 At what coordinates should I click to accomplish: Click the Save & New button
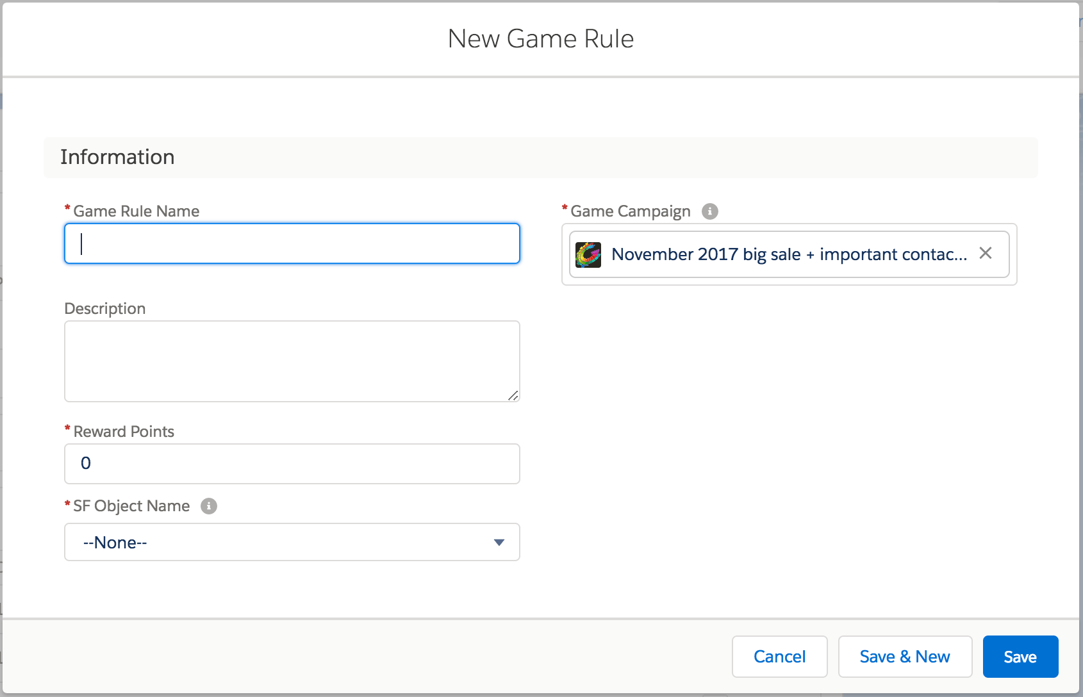pyautogui.click(x=905, y=657)
